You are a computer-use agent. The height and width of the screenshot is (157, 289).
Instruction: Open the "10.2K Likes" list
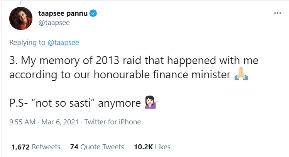point(152,147)
